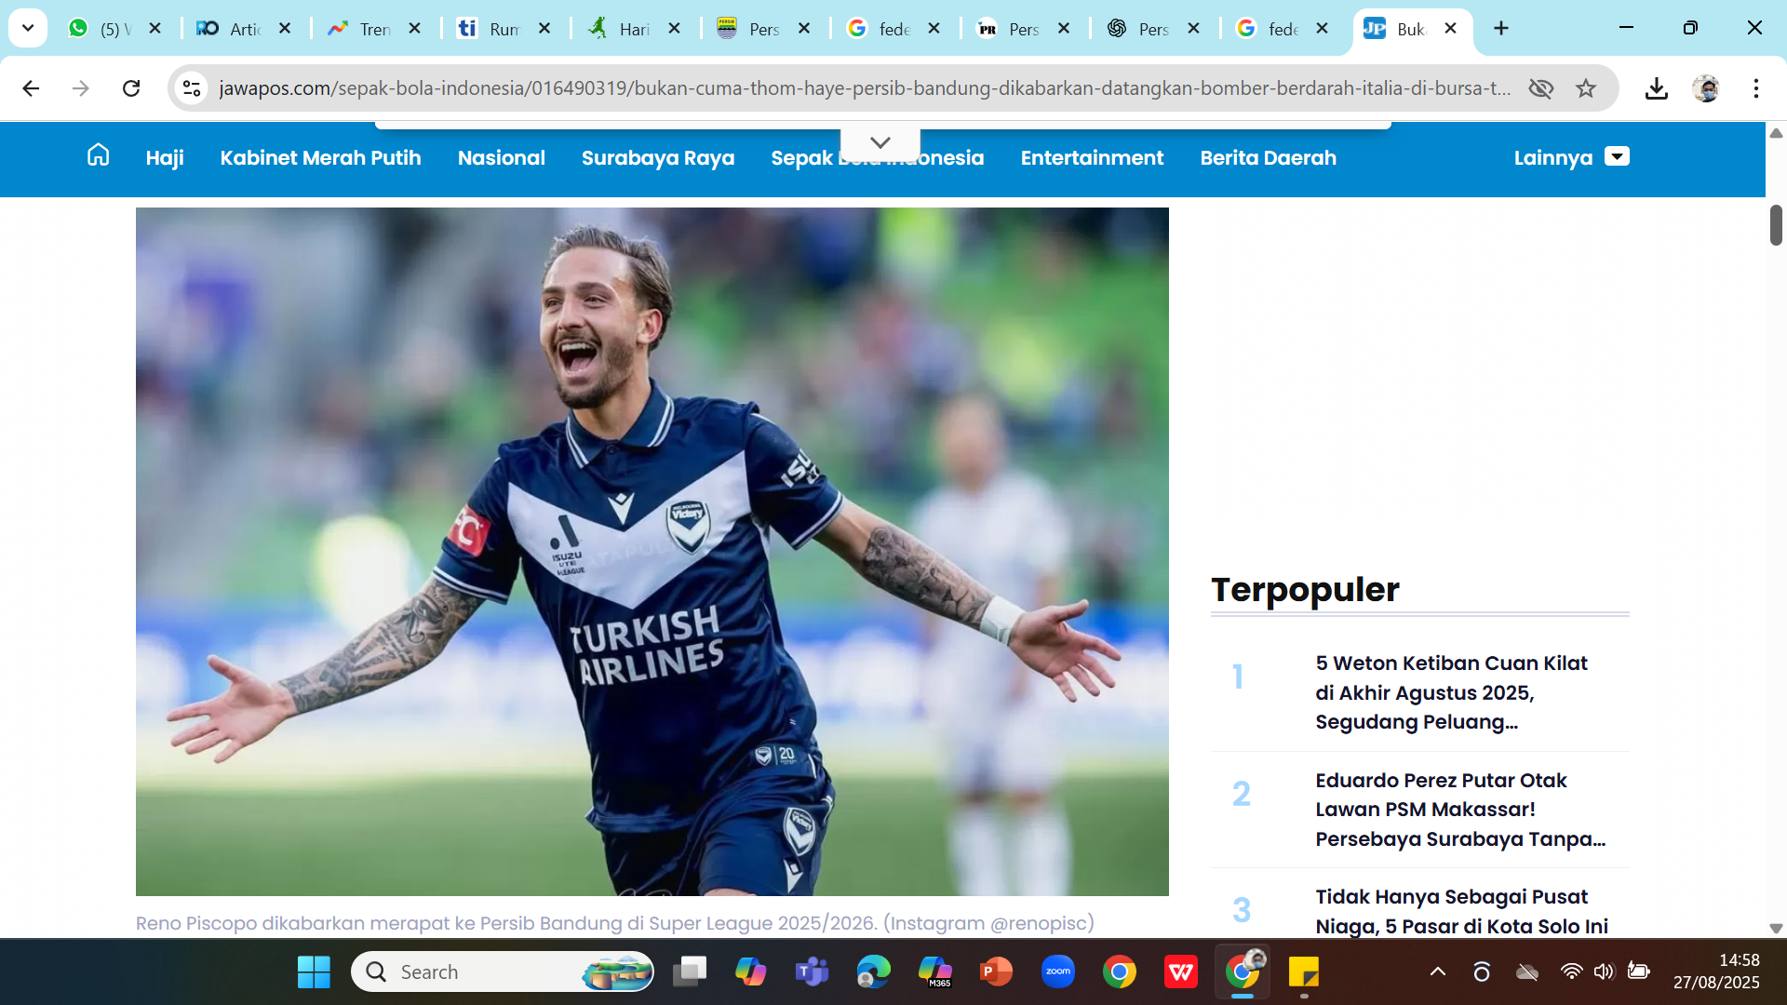Viewport: 1787px width, 1005px height.
Task: Expand the chevron-down banner toggle
Action: pos(880,143)
